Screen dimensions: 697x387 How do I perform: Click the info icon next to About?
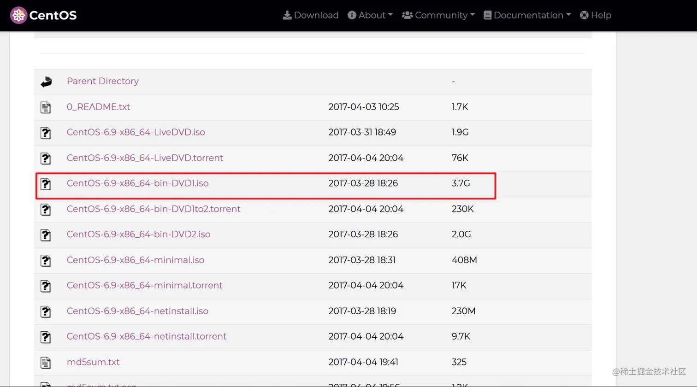pos(352,15)
